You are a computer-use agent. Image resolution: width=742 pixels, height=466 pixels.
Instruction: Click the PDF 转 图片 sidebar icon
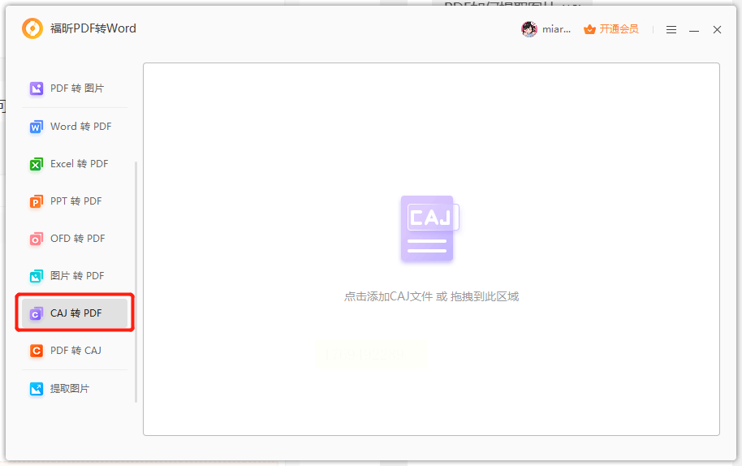click(x=36, y=88)
